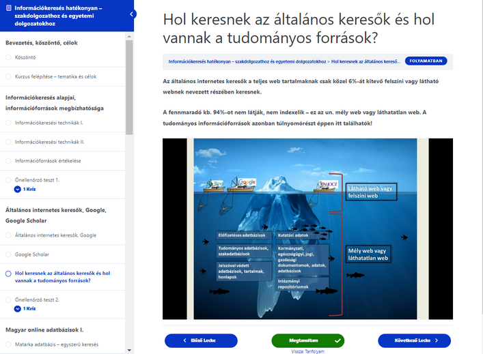
Task: Click the status circle beside Köszöntő lesson
Action: pos(8,57)
